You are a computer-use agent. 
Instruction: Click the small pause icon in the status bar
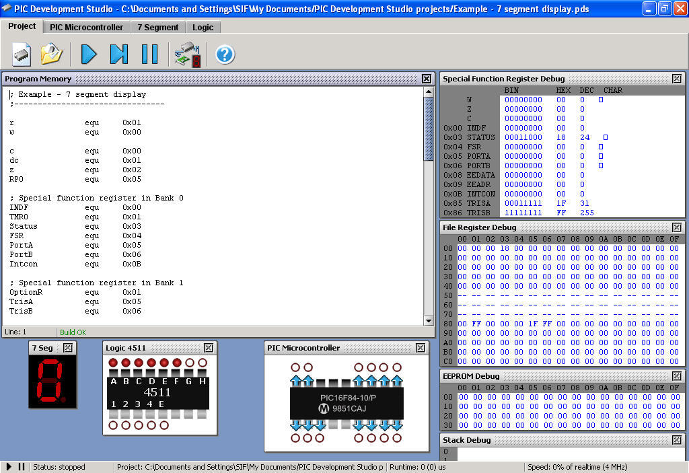pyautogui.click(x=22, y=467)
